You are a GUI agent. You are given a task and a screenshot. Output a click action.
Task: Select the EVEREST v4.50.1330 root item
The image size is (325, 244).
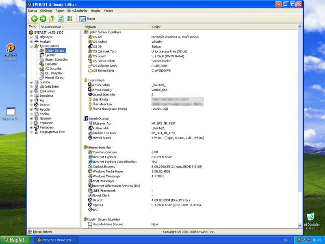pyautogui.click(x=49, y=33)
